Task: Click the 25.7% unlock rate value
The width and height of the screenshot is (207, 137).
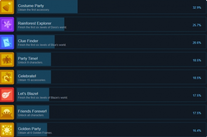Action: click(x=197, y=25)
